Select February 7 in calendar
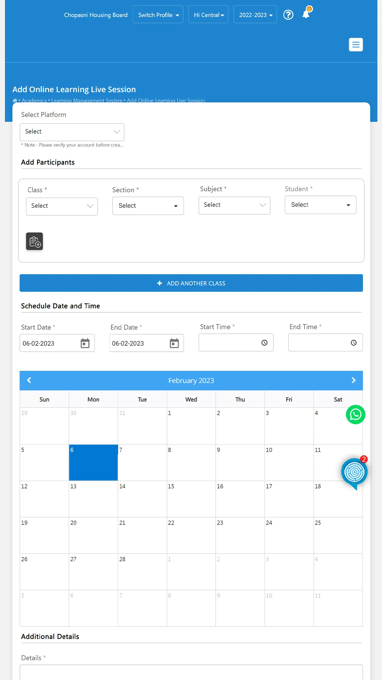The width and height of the screenshot is (382, 680). [142, 463]
